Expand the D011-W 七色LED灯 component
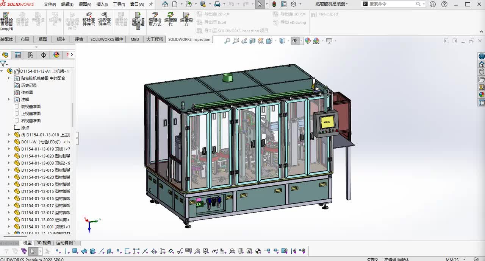The image size is (485, 261). [9, 142]
